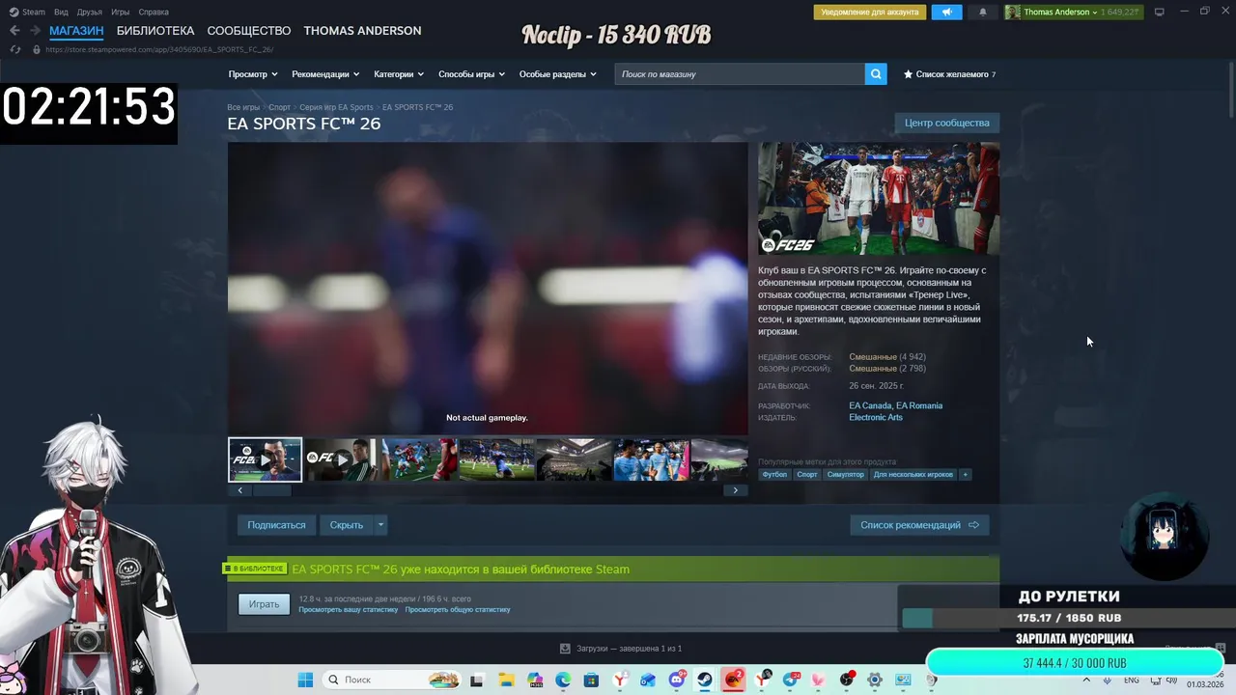Expand the Рекомендации dropdown menu
Image resolution: width=1236 pixels, height=695 pixels.
(325, 74)
